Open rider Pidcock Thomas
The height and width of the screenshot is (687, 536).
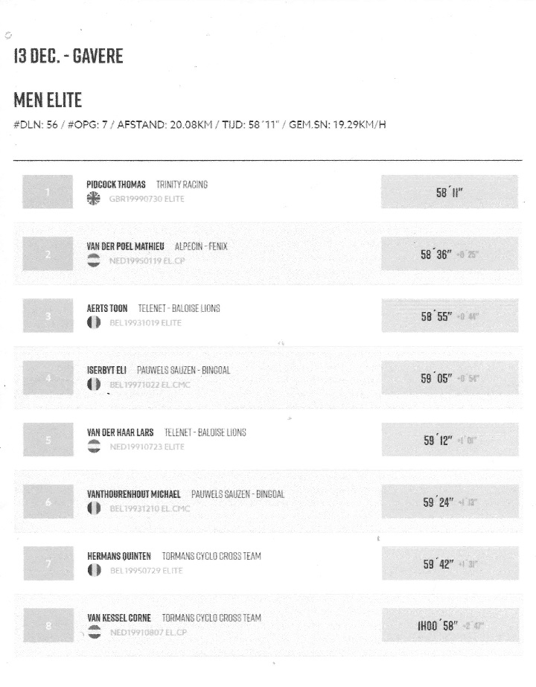coord(116,185)
